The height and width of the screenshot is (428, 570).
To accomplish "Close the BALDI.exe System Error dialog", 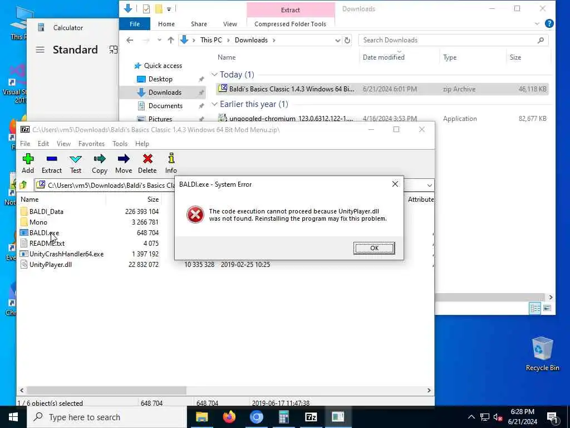I will pyautogui.click(x=395, y=184).
